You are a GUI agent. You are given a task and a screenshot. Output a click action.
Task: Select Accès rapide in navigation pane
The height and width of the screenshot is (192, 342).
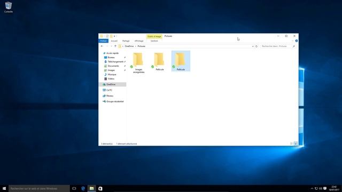coord(112,53)
